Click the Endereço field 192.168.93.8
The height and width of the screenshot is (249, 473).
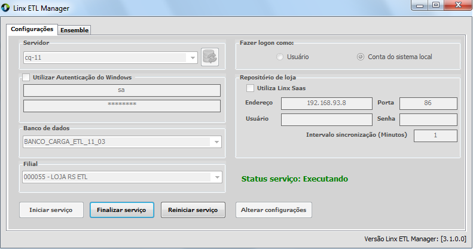pos(326,103)
